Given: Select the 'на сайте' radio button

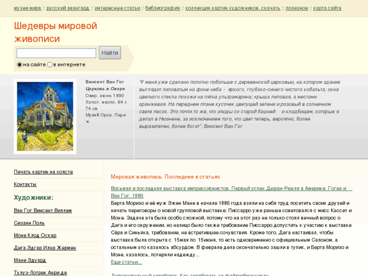Looking at the screenshot, I should point(19,65).
